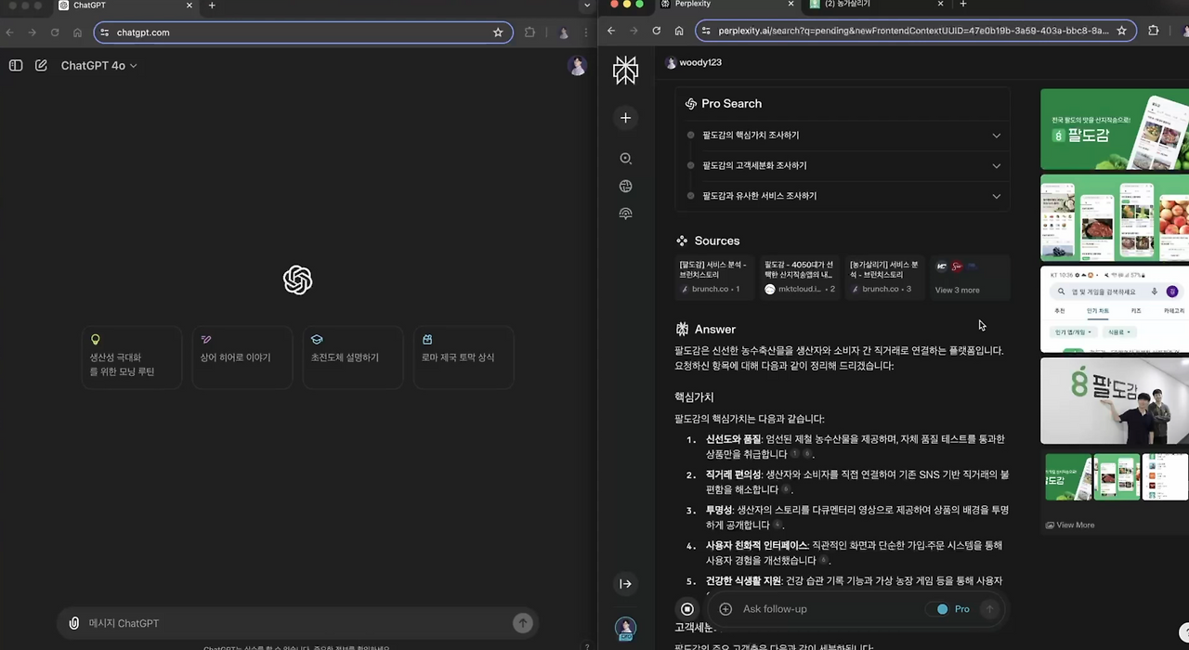Open the tab search chevron in the ChatGPT browser window

pyautogui.click(x=586, y=6)
